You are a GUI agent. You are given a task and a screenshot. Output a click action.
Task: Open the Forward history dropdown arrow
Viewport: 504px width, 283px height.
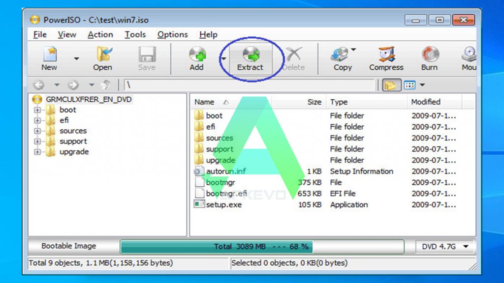92,85
